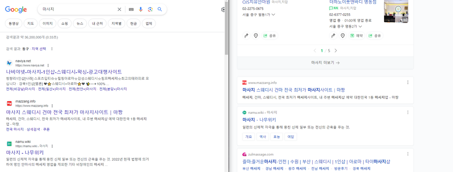The width and height of the screenshot is (453, 172).
Task: Clear the Google search box text
Action: tap(119, 9)
